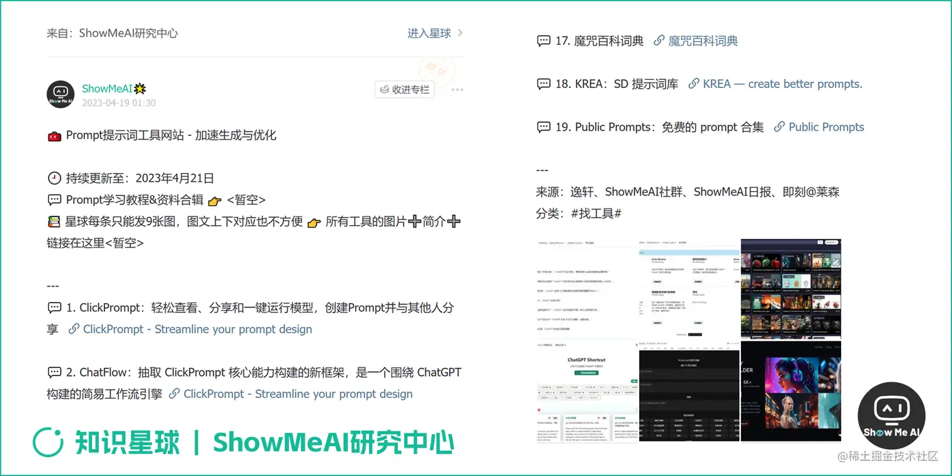The width and height of the screenshot is (952, 476).
Task: Click 收进专栏 button
Action: point(404,90)
